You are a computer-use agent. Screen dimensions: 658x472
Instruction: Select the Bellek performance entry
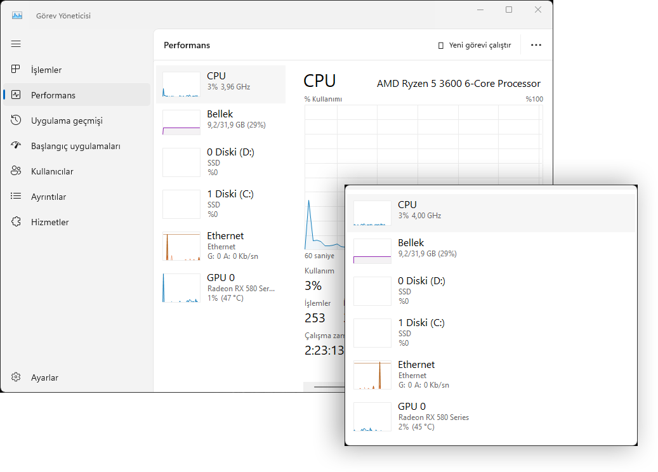(223, 119)
